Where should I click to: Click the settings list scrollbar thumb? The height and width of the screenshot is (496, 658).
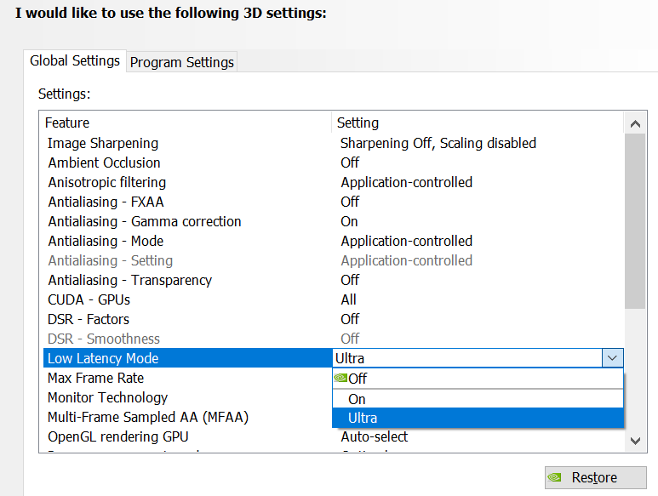click(x=635, y=219)
